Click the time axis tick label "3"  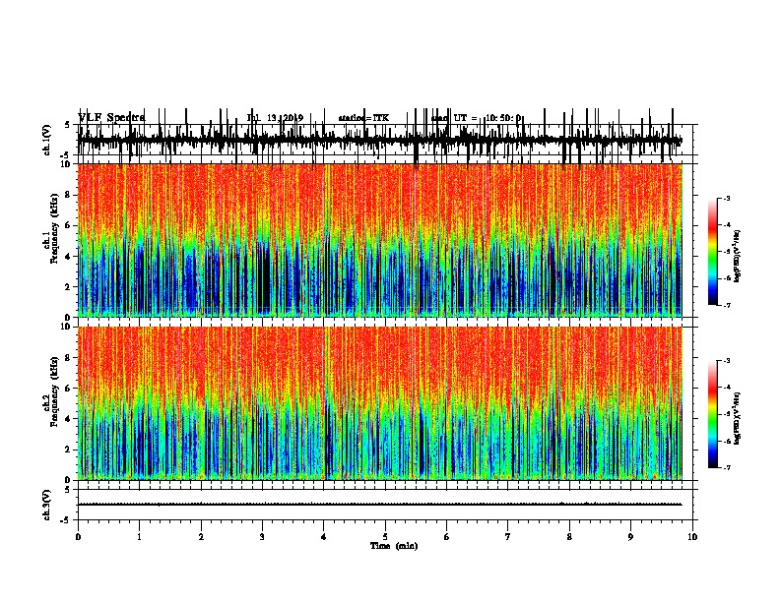(262, 537)
